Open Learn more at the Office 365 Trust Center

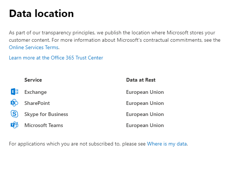tap(56, 58)
